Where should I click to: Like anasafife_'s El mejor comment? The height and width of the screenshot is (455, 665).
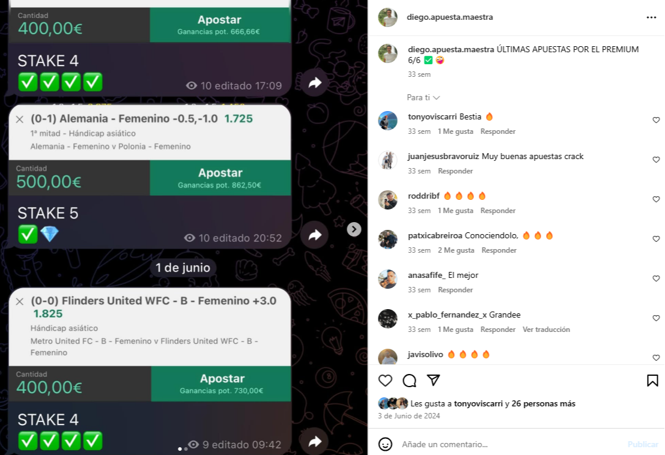(x=656, y=279)
